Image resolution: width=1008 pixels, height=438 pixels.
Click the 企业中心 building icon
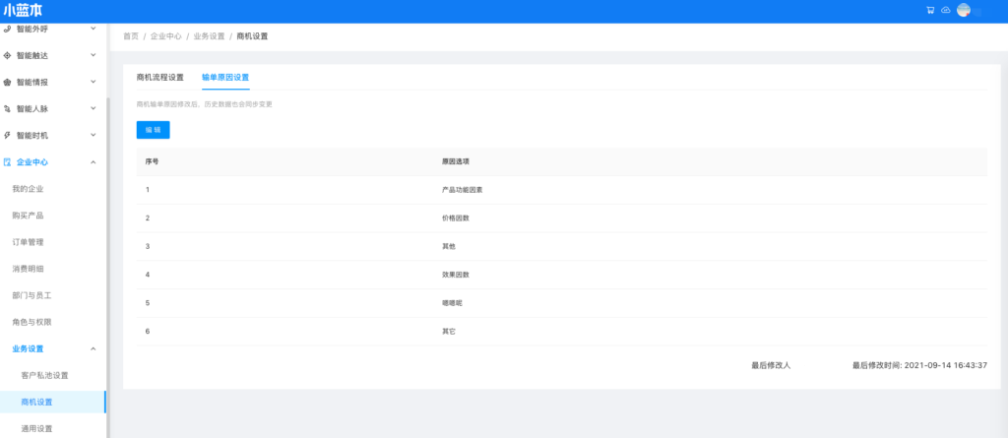tap(8, 161)
